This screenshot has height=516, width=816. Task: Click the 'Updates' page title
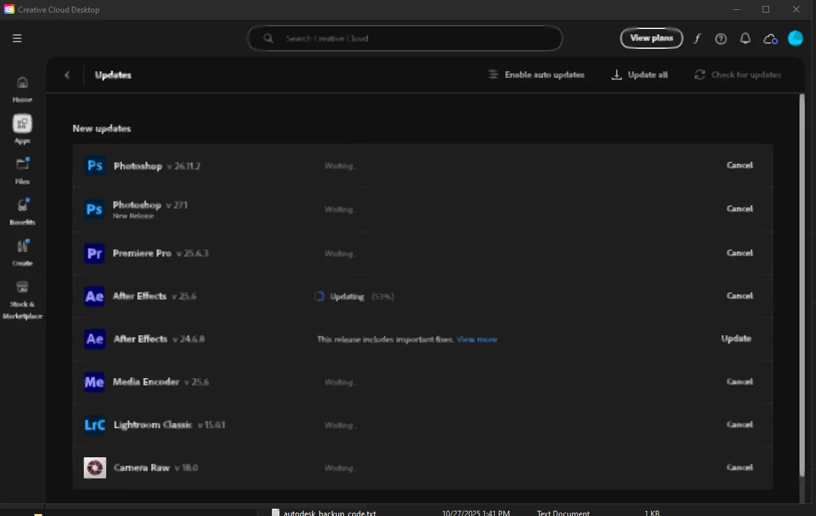pos(113,75)
